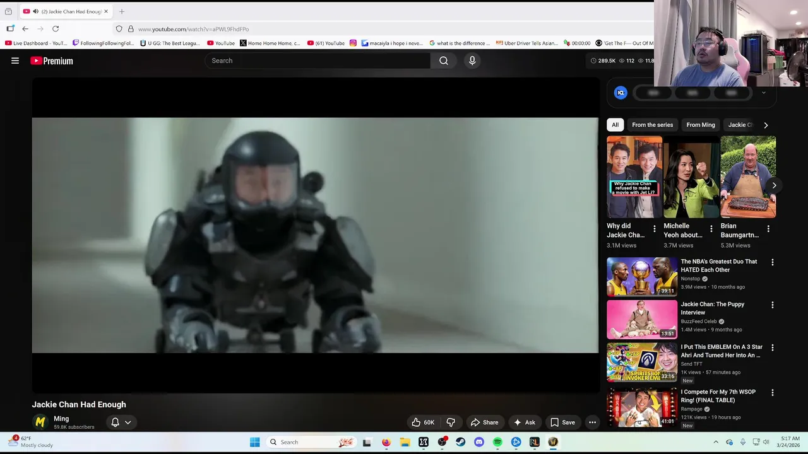
Task: Start voice search with microphone icon
Action: tap(472, 61)
